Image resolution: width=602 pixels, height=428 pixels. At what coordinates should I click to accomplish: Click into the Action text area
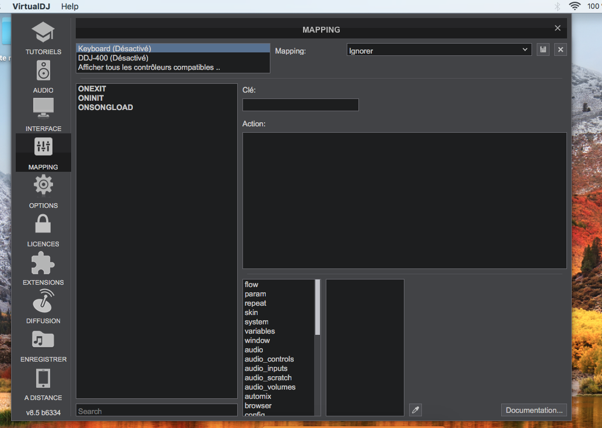point(404,200)
